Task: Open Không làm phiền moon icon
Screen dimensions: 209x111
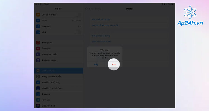Action: (x=38, y=54)
